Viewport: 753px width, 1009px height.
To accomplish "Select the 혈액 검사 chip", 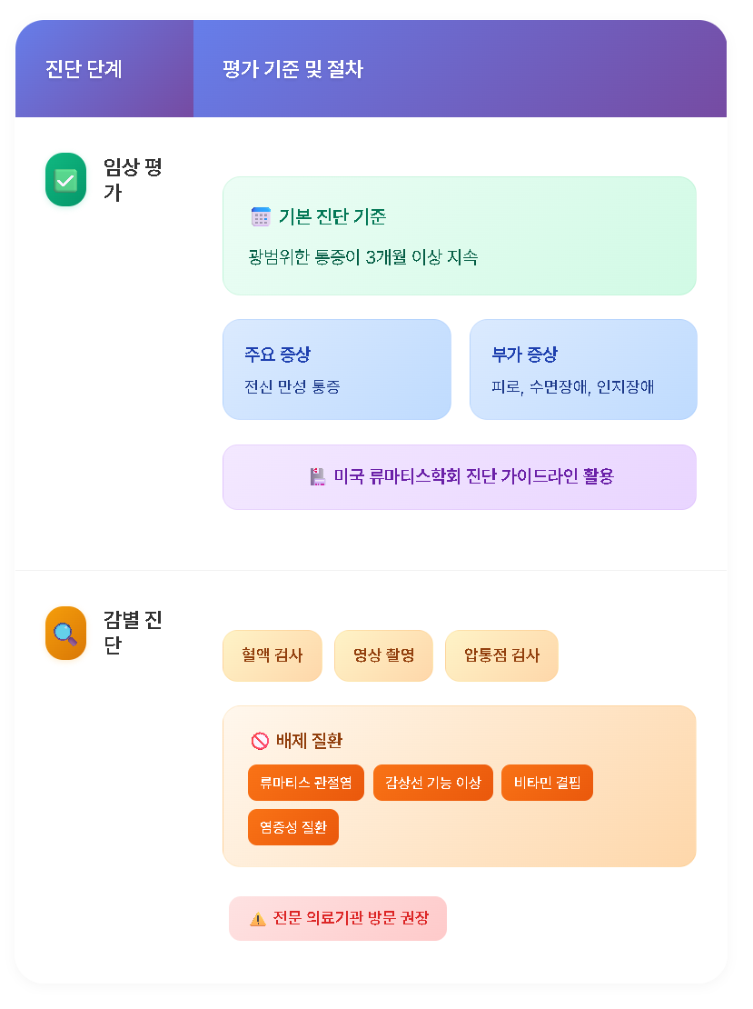I will pos(272,655).
